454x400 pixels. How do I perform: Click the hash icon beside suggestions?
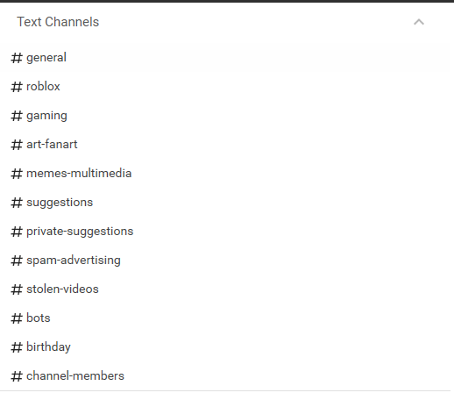pos(17,203)
